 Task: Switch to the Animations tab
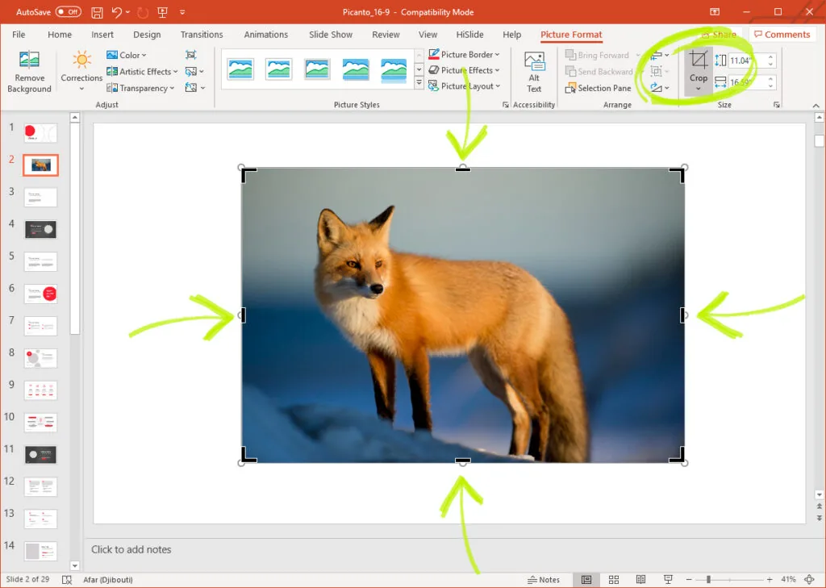[266, 34]
